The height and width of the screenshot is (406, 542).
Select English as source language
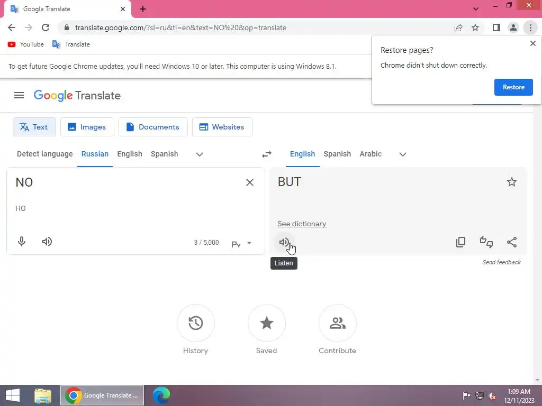coord(130,154)
